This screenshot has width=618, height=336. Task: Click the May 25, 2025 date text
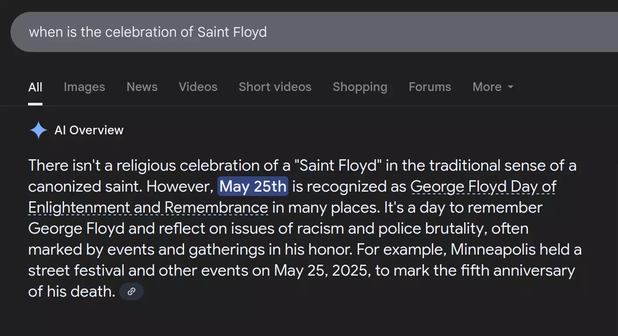pos(323,271)
